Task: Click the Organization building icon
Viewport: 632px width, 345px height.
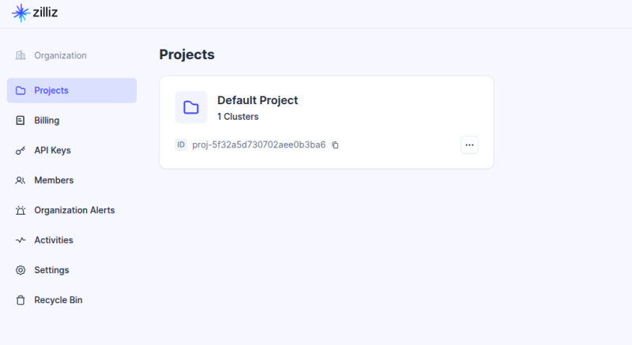Action: (21, 55)
